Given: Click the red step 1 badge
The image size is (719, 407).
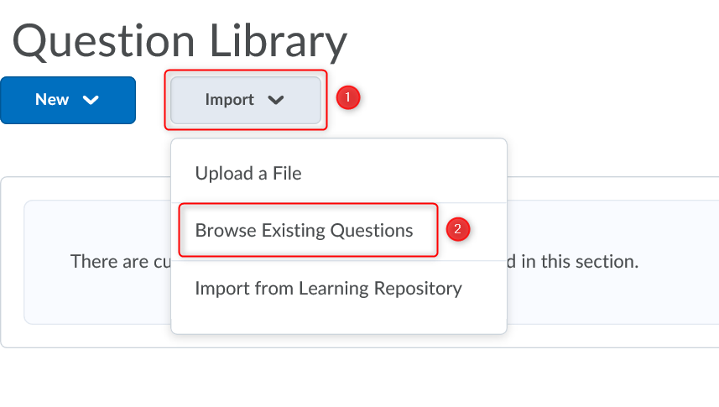Looking at the screenshot, I should tap(348, 98).
